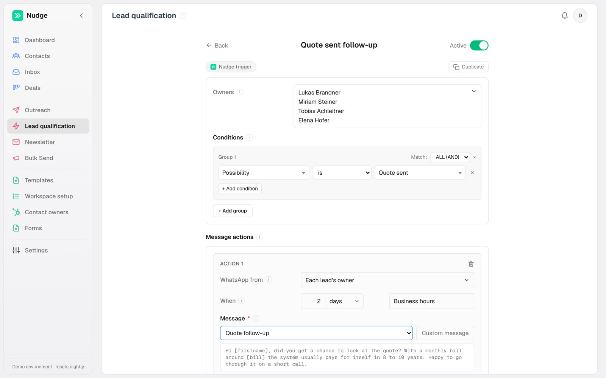The width and height of the screenshot is (606, 378).
Task: Click the Quote sent follow-up title
Action: tap(339, 45)
